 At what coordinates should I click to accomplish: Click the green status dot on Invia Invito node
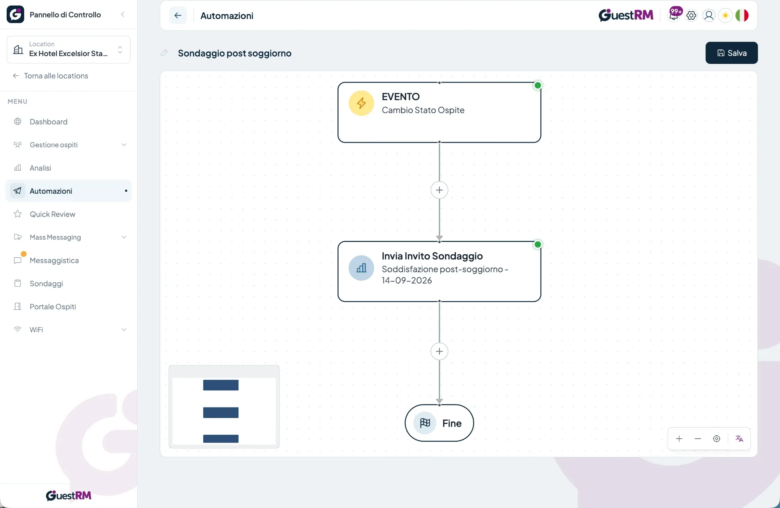point(537,245)
